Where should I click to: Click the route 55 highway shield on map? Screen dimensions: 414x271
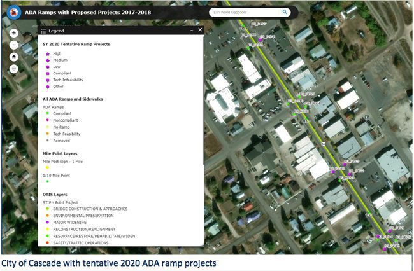tap(324, 144)
